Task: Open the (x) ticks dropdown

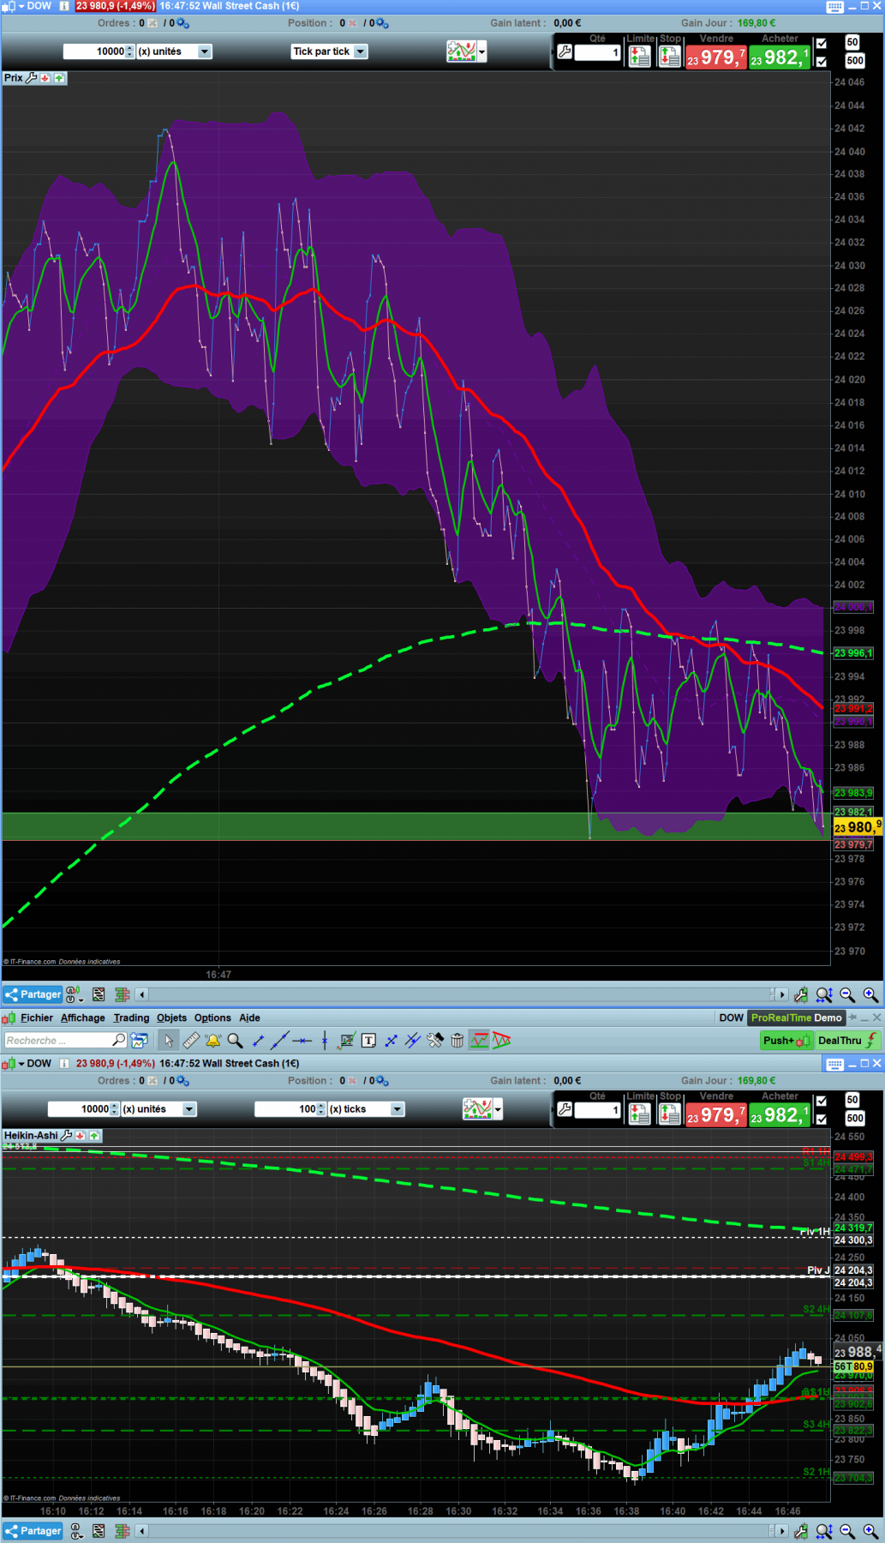Action: coord(366,1109)
